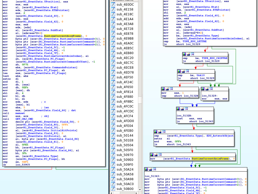Click the group icon on the loc_5132B node
Screen dimensions: 258x194
(x=186, y=109)
